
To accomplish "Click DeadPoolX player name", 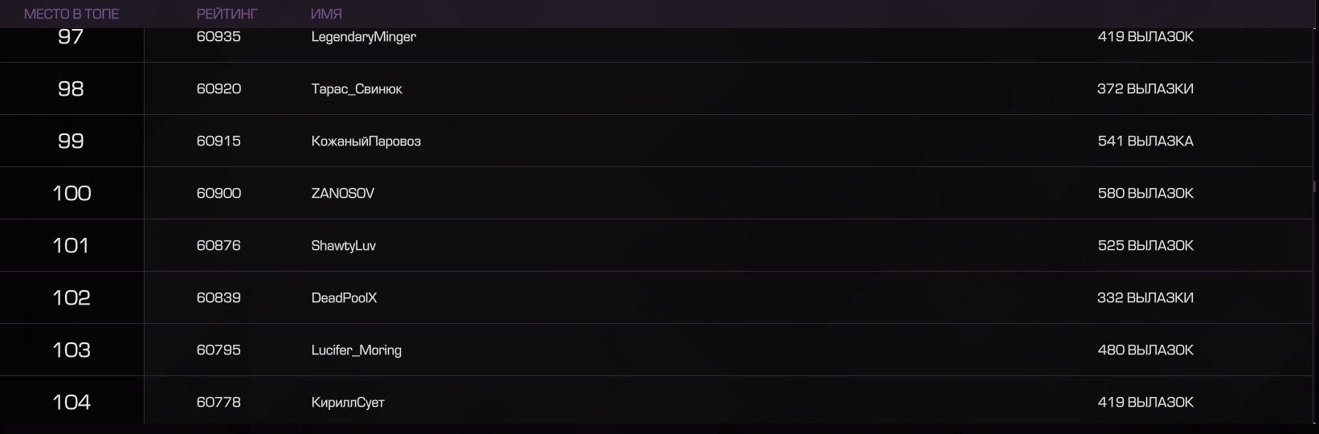I will [x=344, y=298].
